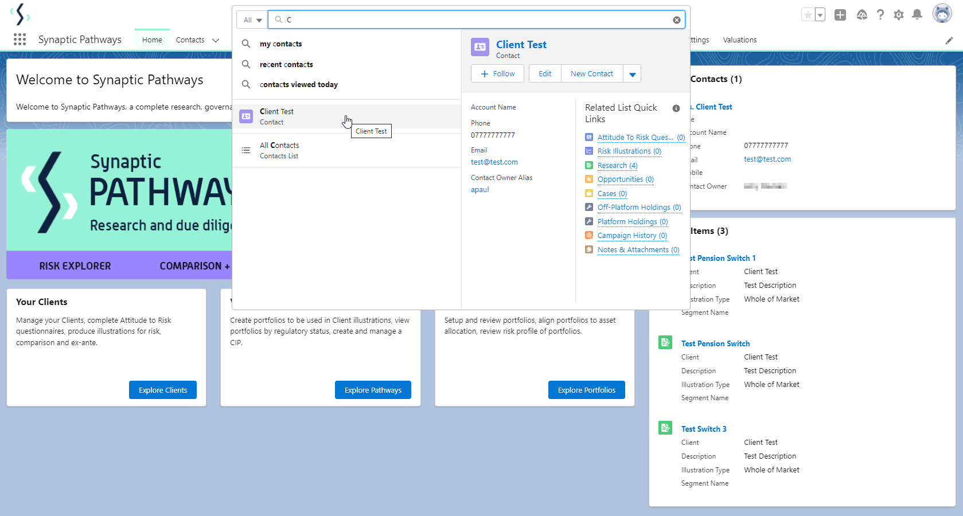Open Campaign History (0) quick link
963x516 pixels.
(x=632, y=236)
